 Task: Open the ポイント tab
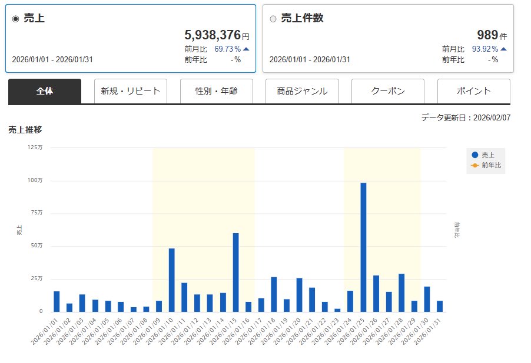(x=473, y=91)
